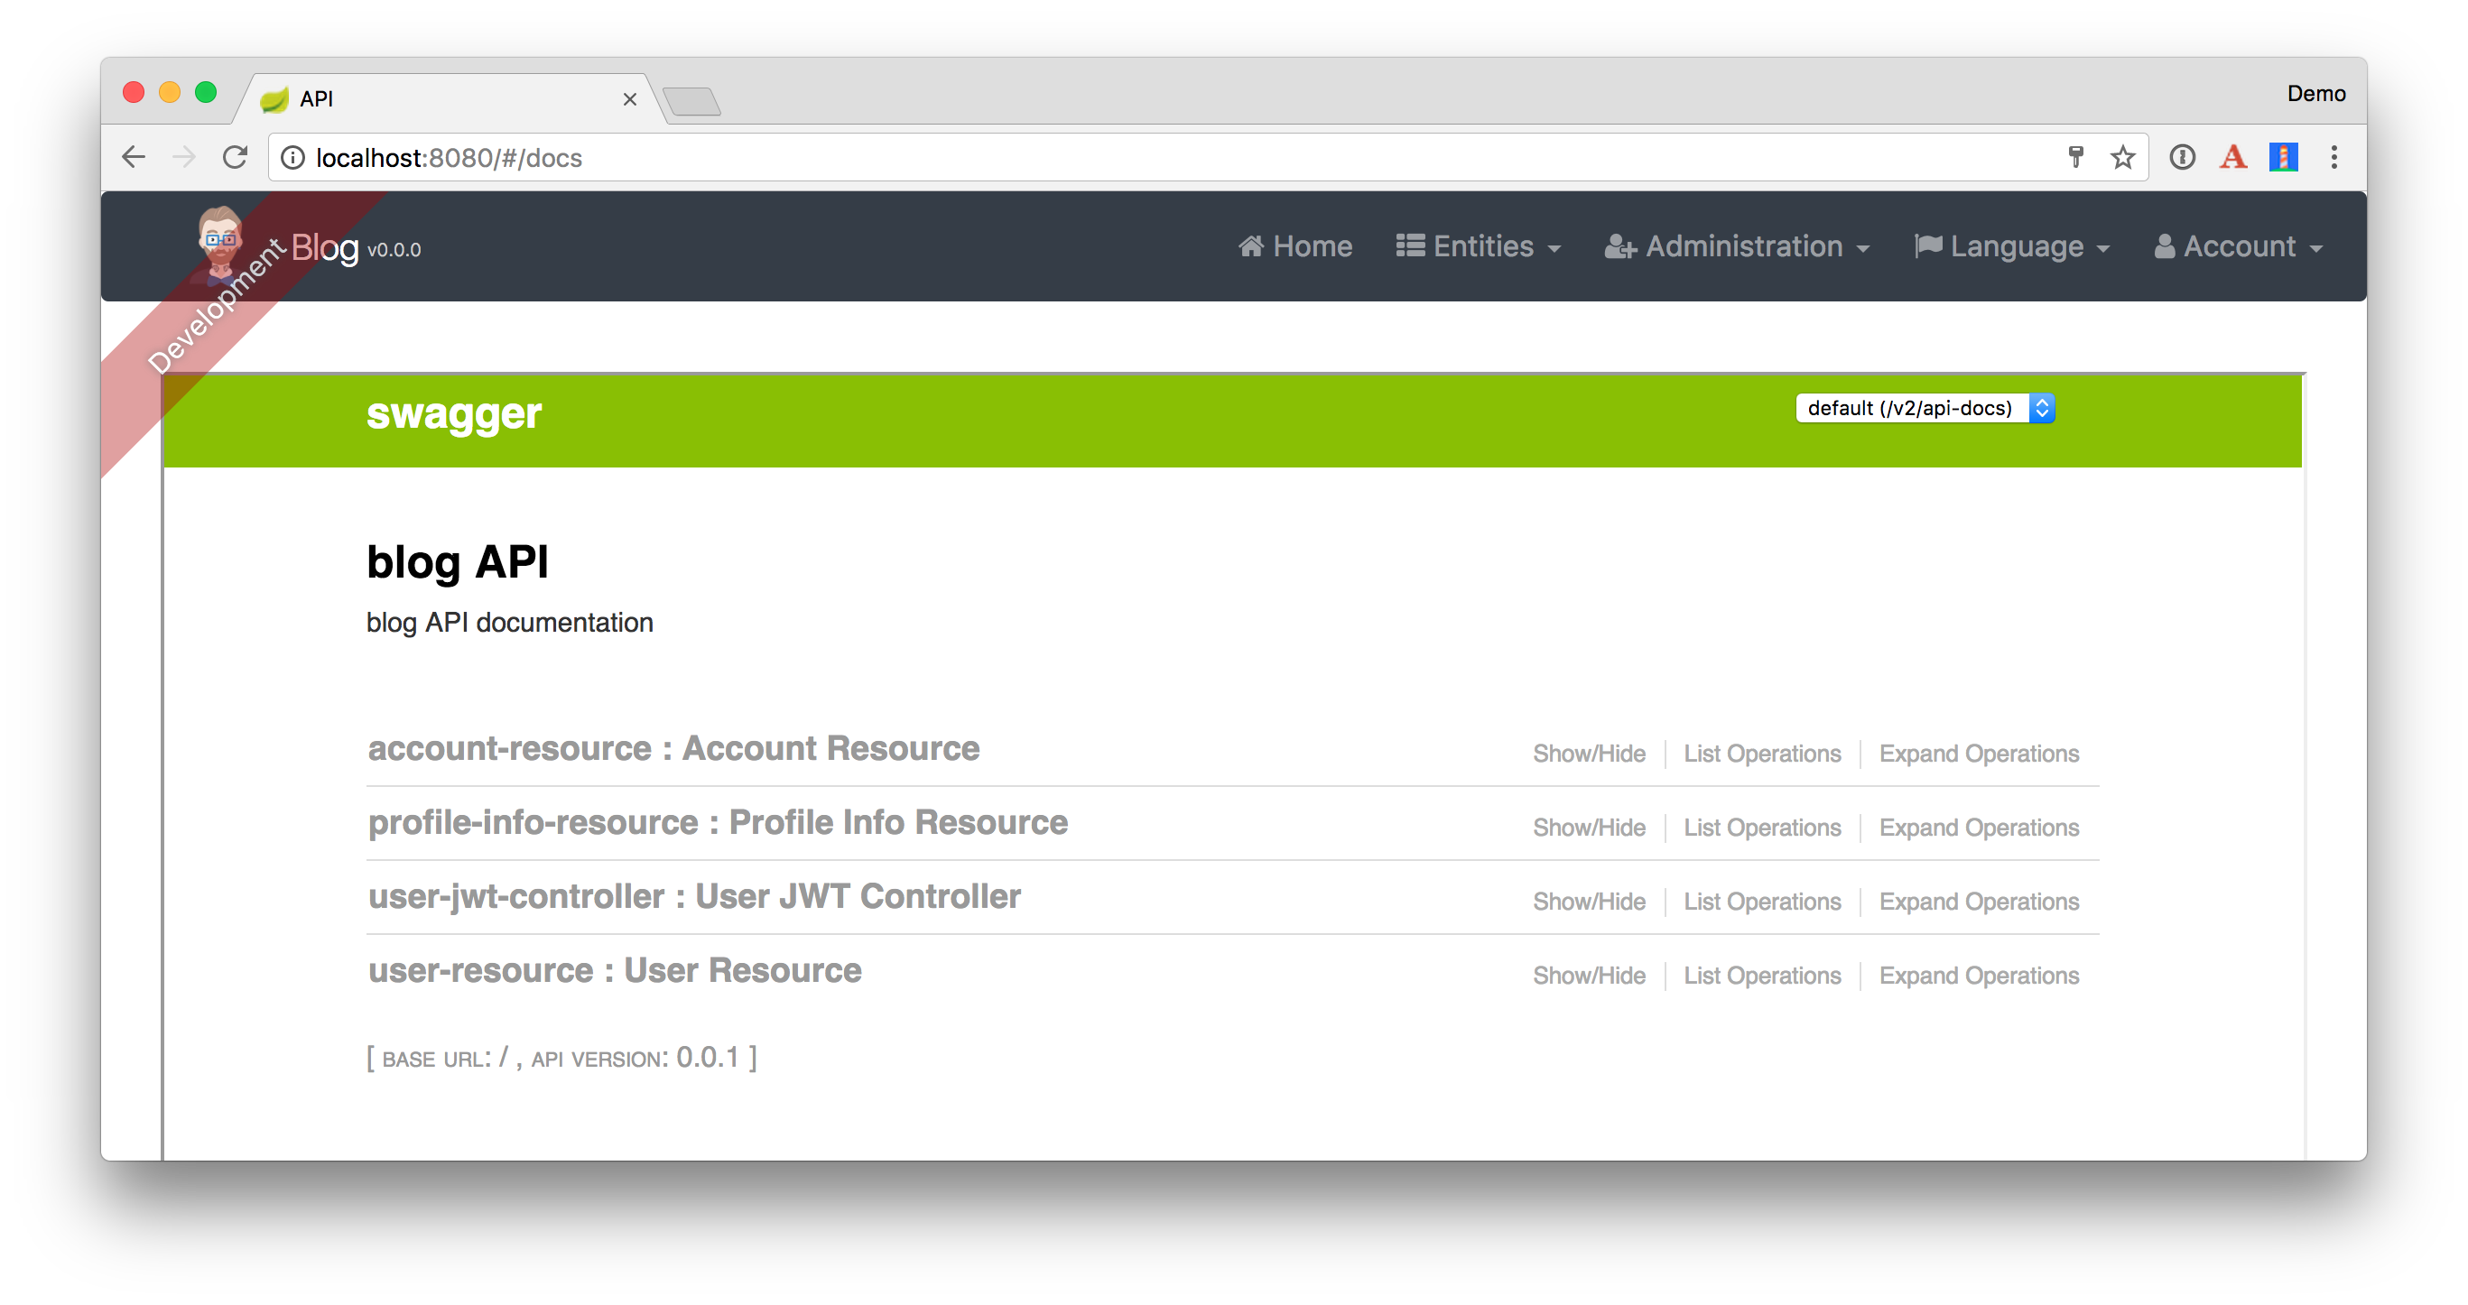Viewport: 2468px width, 1305px height.
Task: Click the site info circle icon
Action: [x=293, y=157]
